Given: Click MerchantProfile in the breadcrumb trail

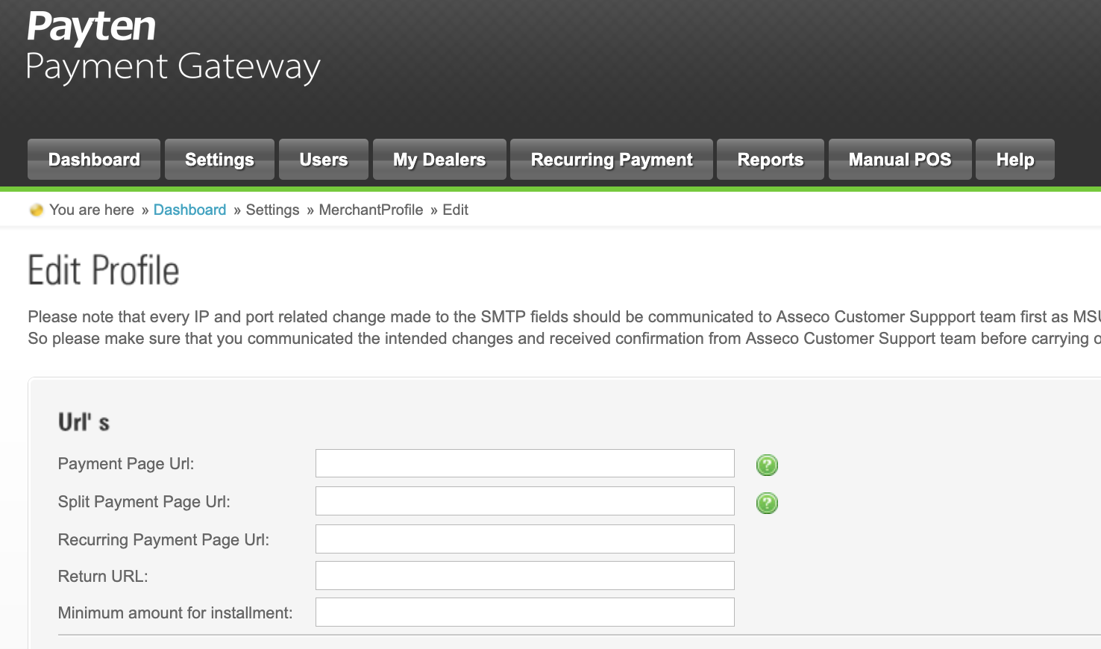Looking at the screenshot, I should coord(371,210).
